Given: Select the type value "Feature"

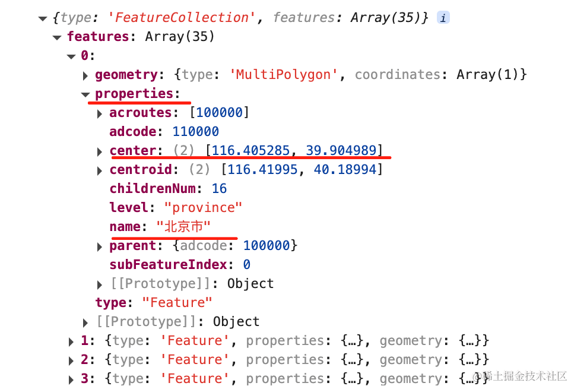Looking at the screenshot, I should pos(177,302).
